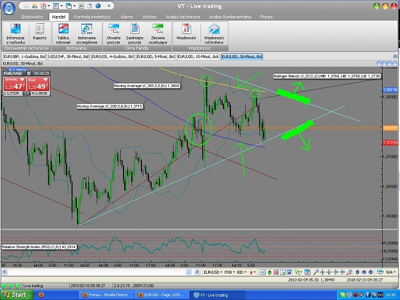
Task: Switch to Kontrola inwestycji ribbon tab
Action: click(x=92, y=17)
